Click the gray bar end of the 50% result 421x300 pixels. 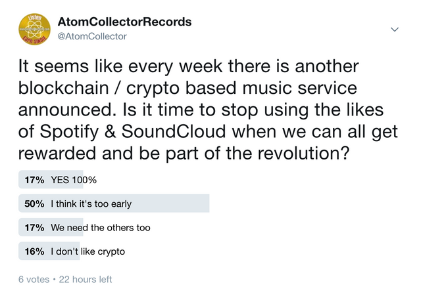click(x=204, y=204)
